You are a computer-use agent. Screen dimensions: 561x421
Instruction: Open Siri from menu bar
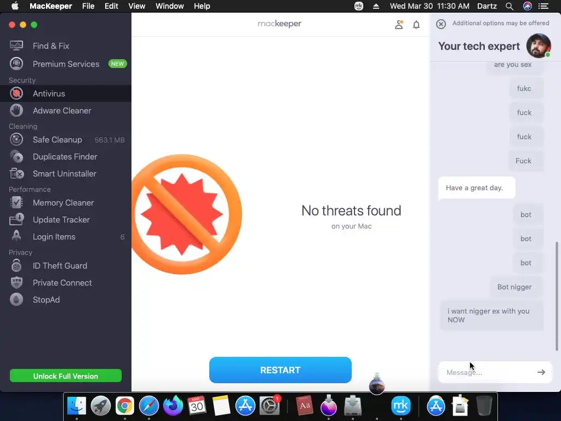[x=528, y=6]
